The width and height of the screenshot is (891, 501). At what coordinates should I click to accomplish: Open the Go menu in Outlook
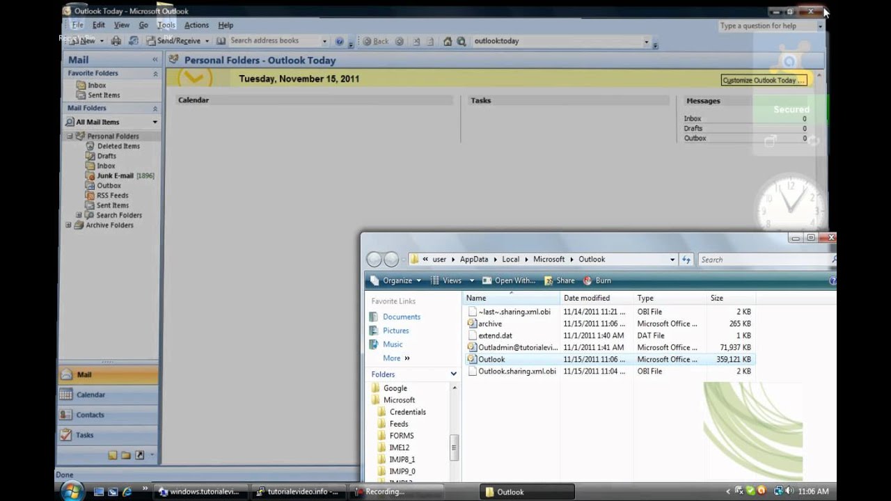tap(143, 25)
